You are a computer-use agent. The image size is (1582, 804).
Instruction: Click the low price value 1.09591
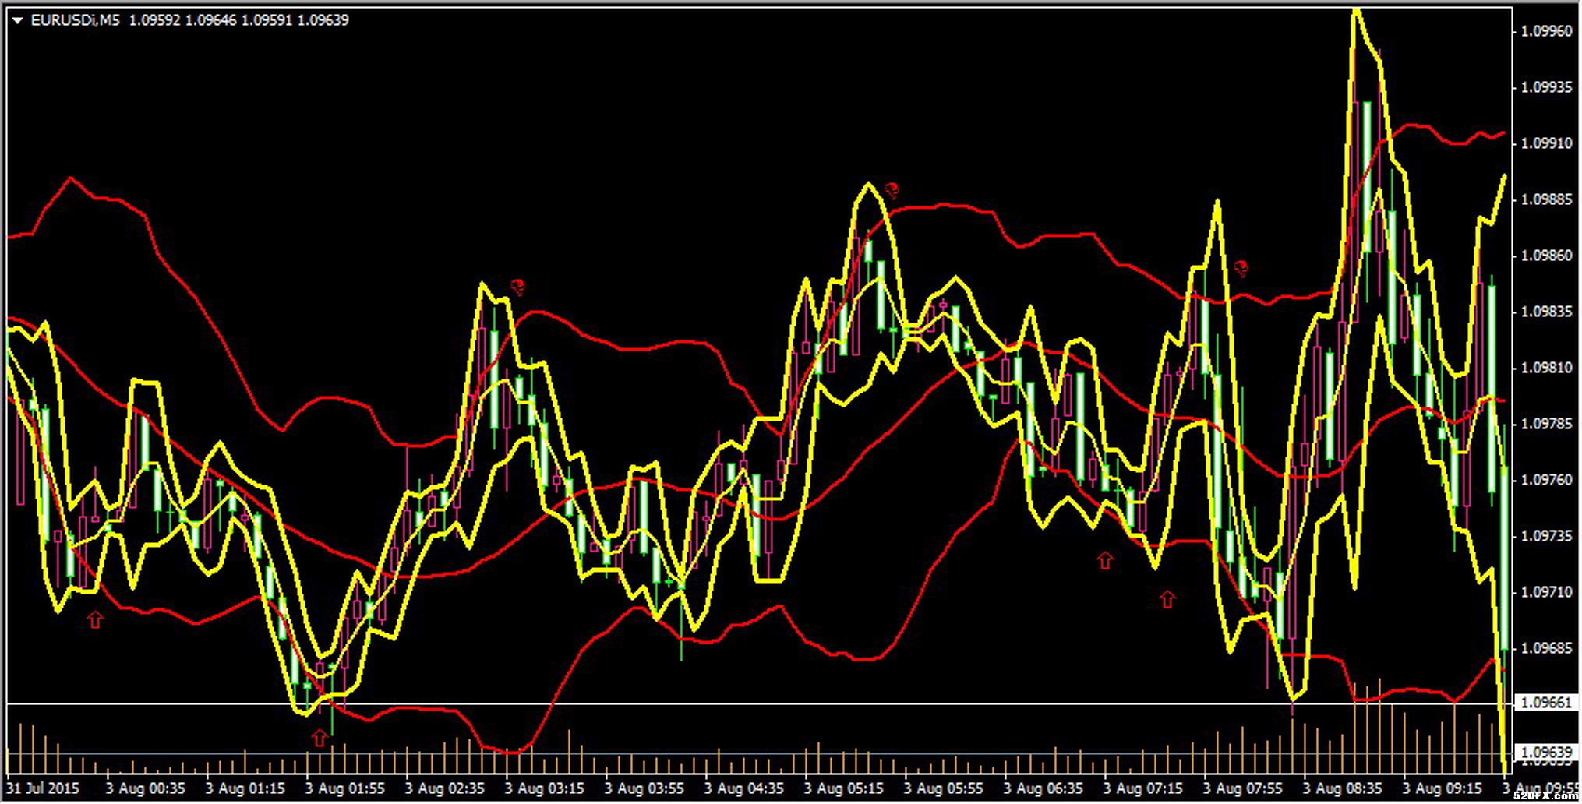coord(266,21)
